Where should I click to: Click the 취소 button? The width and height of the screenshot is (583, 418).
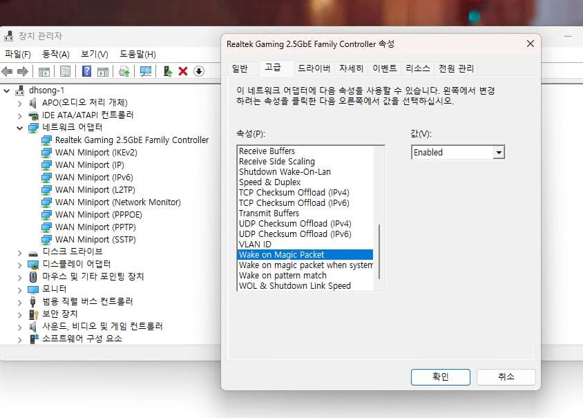click(506, 377)
